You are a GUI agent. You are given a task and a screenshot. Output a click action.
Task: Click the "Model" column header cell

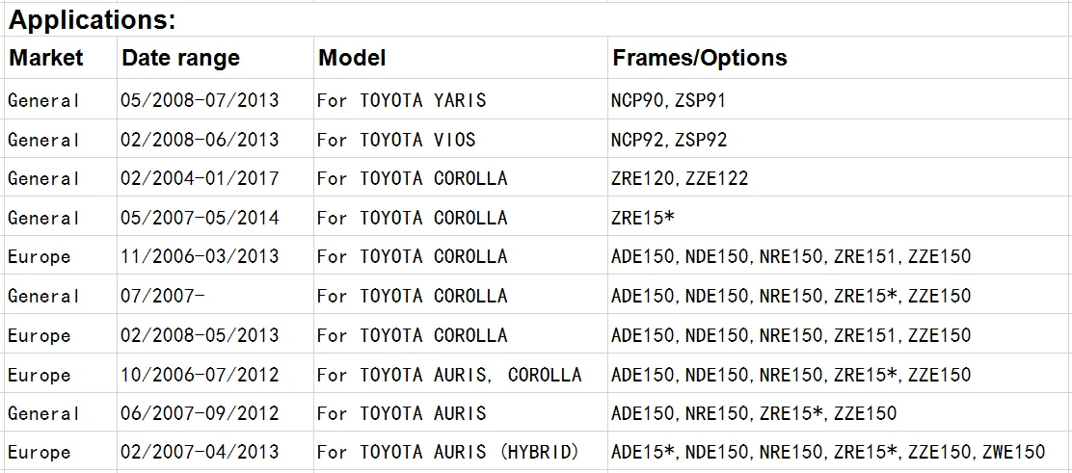(352, 58)
